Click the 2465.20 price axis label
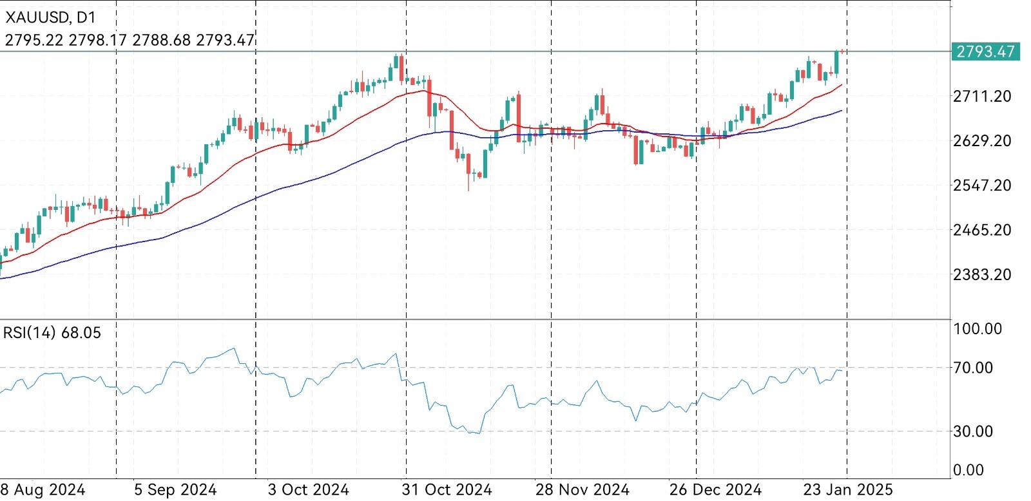The image size is (1031, 501). [x=983, y=230]
